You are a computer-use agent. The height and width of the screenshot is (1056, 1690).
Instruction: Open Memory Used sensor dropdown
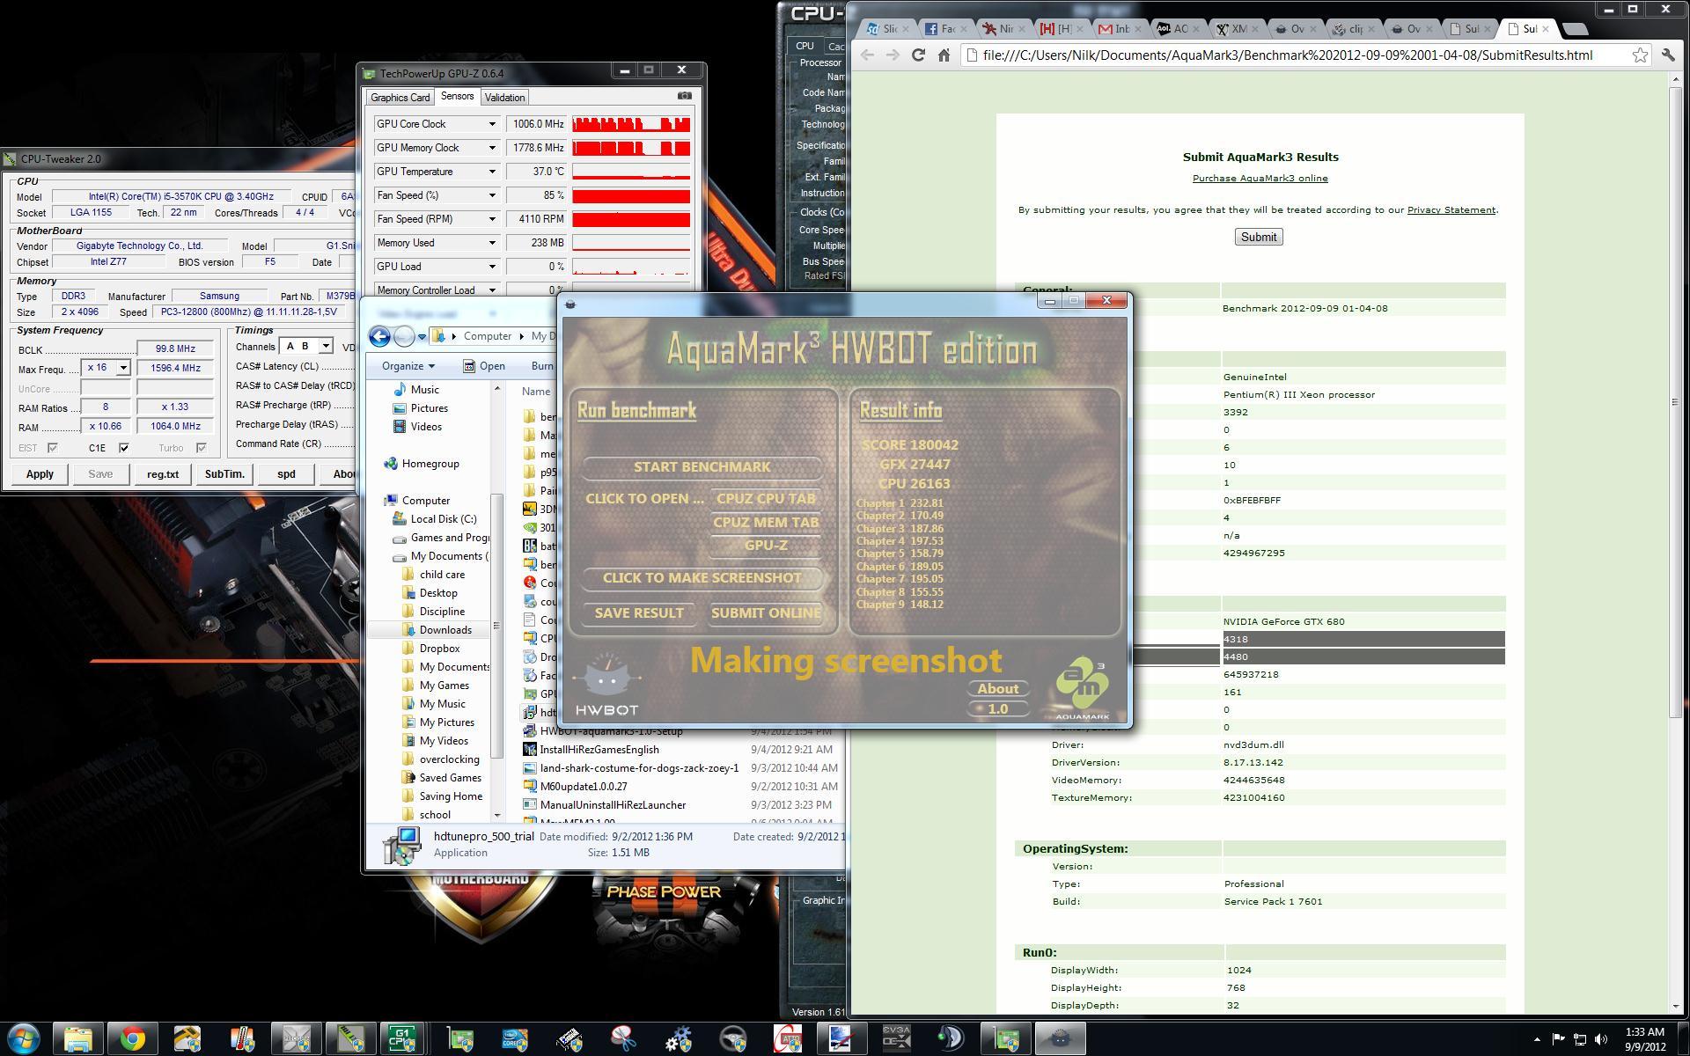pyautogui.click(x=492, y=243)
